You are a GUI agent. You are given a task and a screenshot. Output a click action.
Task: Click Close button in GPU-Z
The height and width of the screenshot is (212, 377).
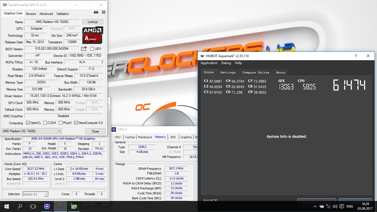pyautogui.click(x=95, y=131)
